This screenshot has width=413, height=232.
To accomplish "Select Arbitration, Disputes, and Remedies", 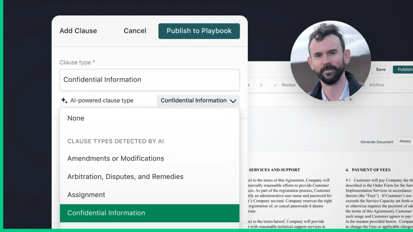I will point(125,177).
